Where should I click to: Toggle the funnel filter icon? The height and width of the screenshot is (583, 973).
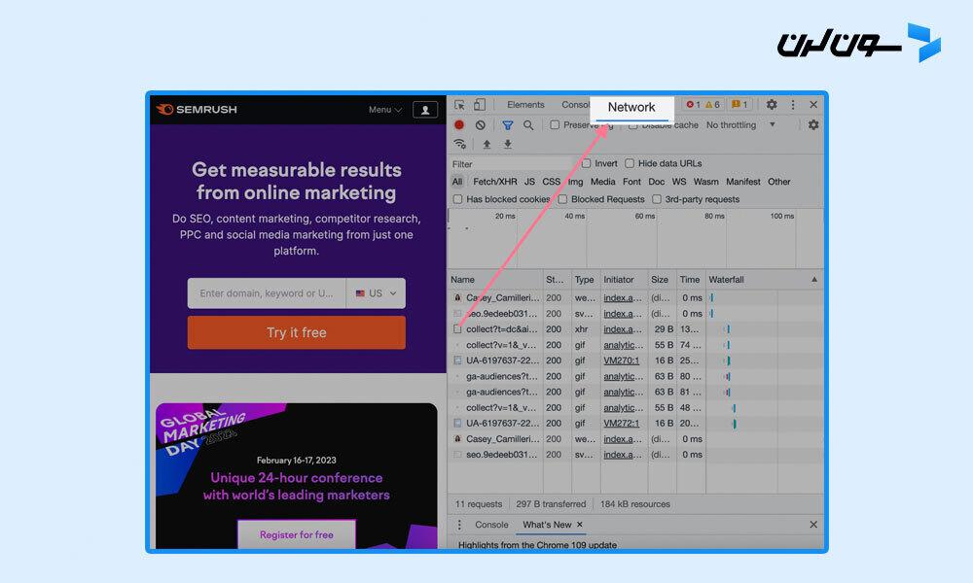508,125
